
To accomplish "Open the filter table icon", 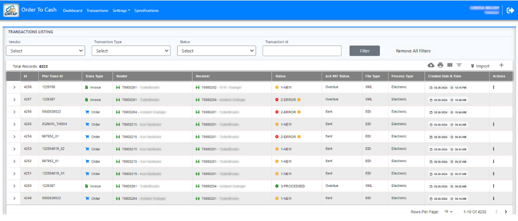I will [x=459, y=65].
